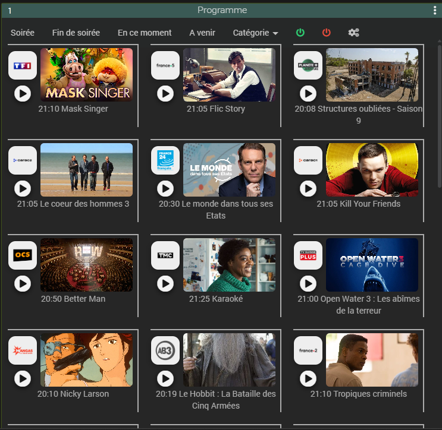This screenshot has height=430, width=442.
Task: Open the TF1 channel logo
Action: (x=23, y=65)
